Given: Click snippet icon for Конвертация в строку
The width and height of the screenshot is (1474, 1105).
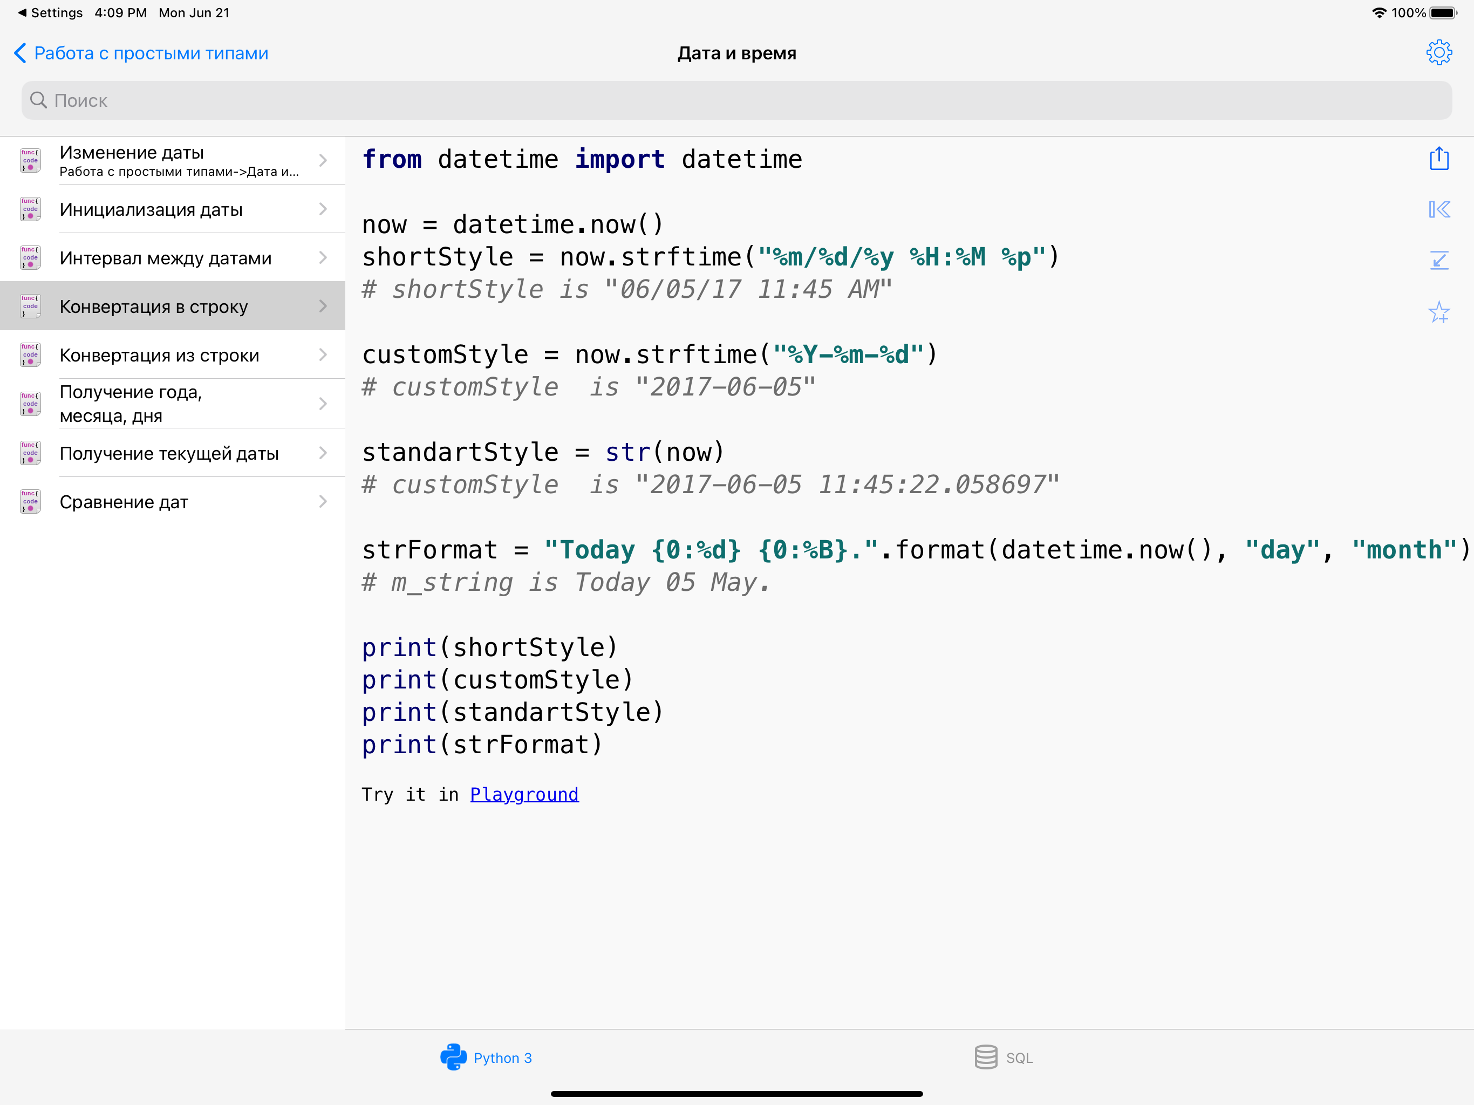Looking at the screenshot, I should pyautogui.click(x=30, y=306).
